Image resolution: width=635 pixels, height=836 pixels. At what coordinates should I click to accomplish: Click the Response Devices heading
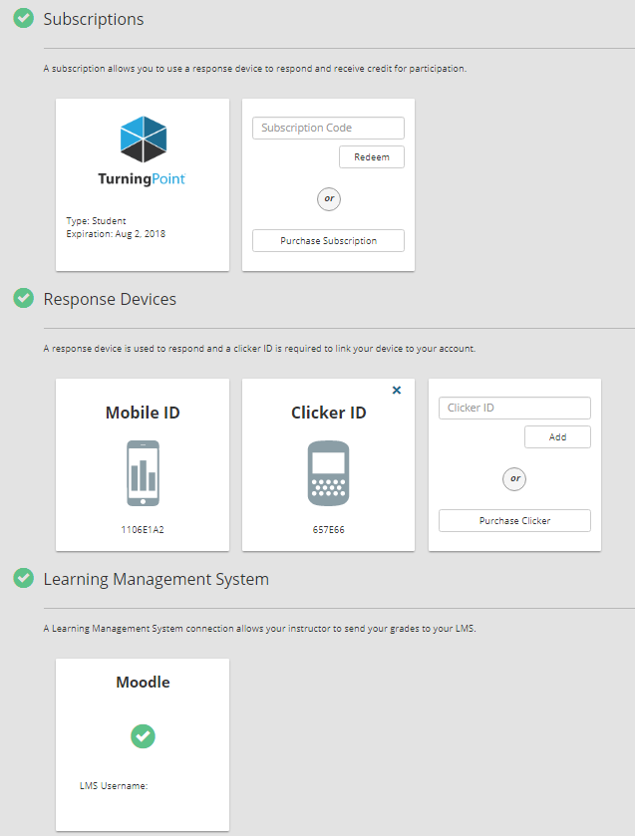pos(110,299)
